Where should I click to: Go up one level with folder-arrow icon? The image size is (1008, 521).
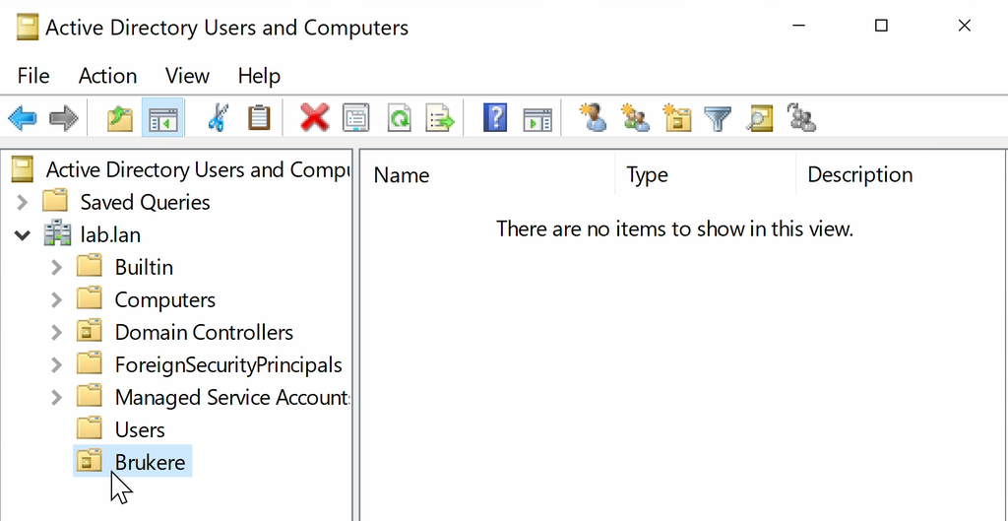pyautogui.click(x=119, y=119)
